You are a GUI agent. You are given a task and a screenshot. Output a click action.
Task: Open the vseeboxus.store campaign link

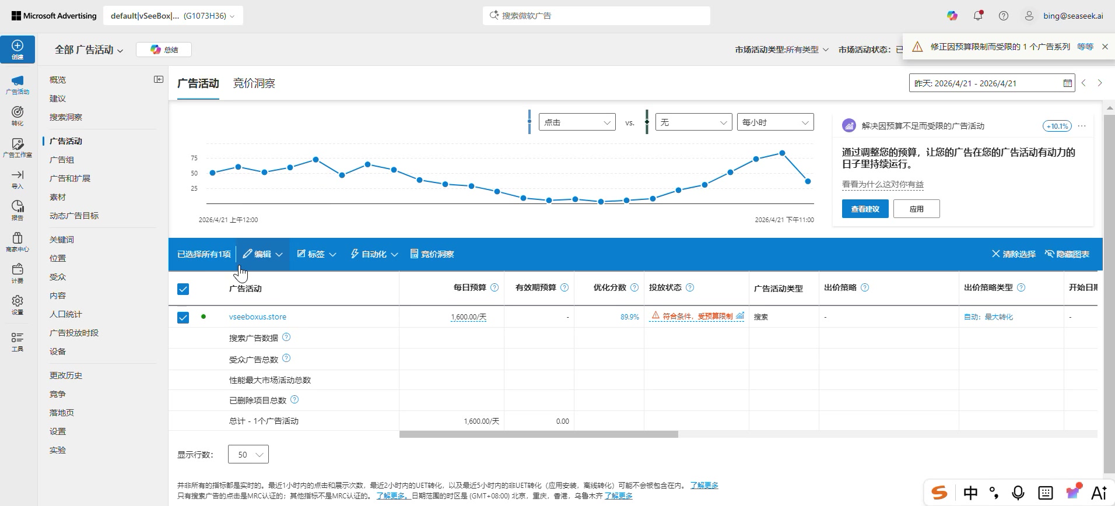tap(258, 317)
